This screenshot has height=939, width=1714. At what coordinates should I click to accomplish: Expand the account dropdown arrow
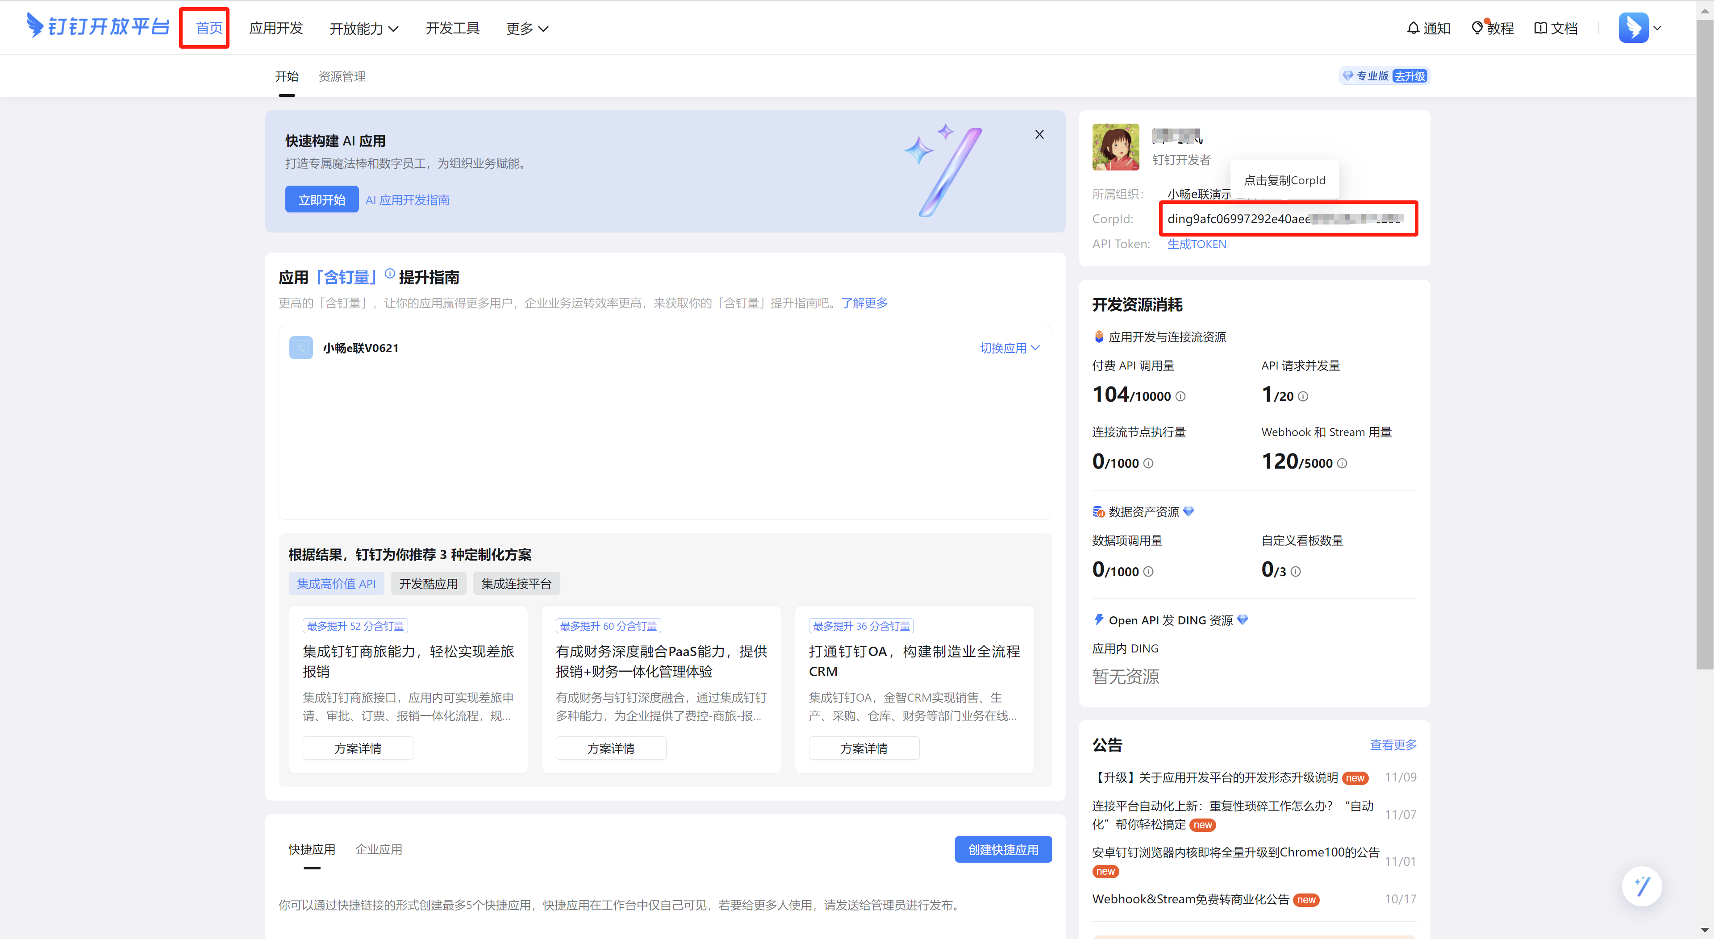pyautogui.click(x=1658, y=28)
